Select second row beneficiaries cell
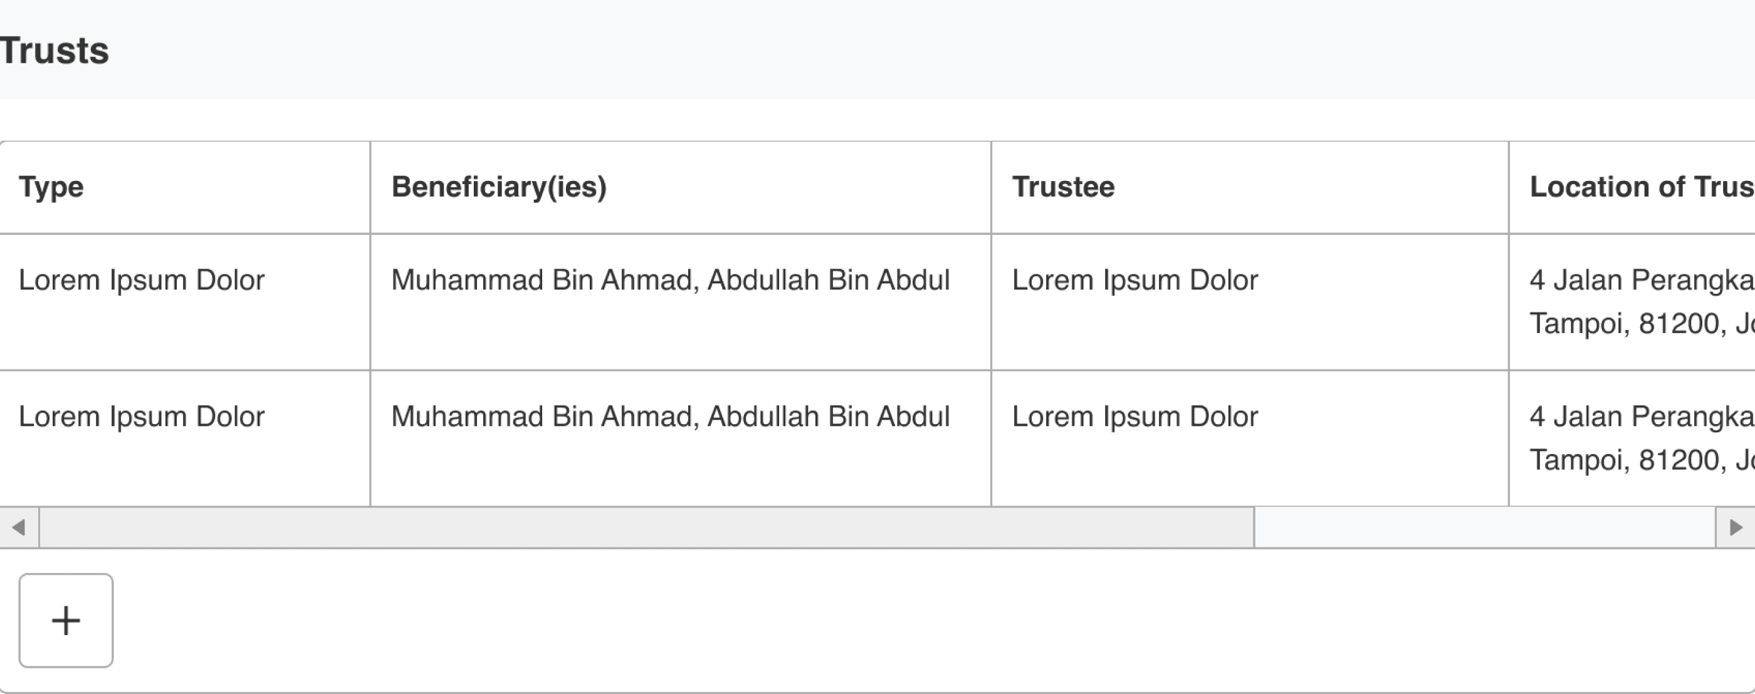The width and height of the screenshot is (1755, 694). [x=681, y=438]
